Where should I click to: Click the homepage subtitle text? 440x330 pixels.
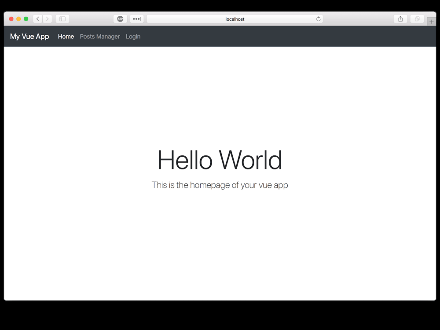[220, 185]
